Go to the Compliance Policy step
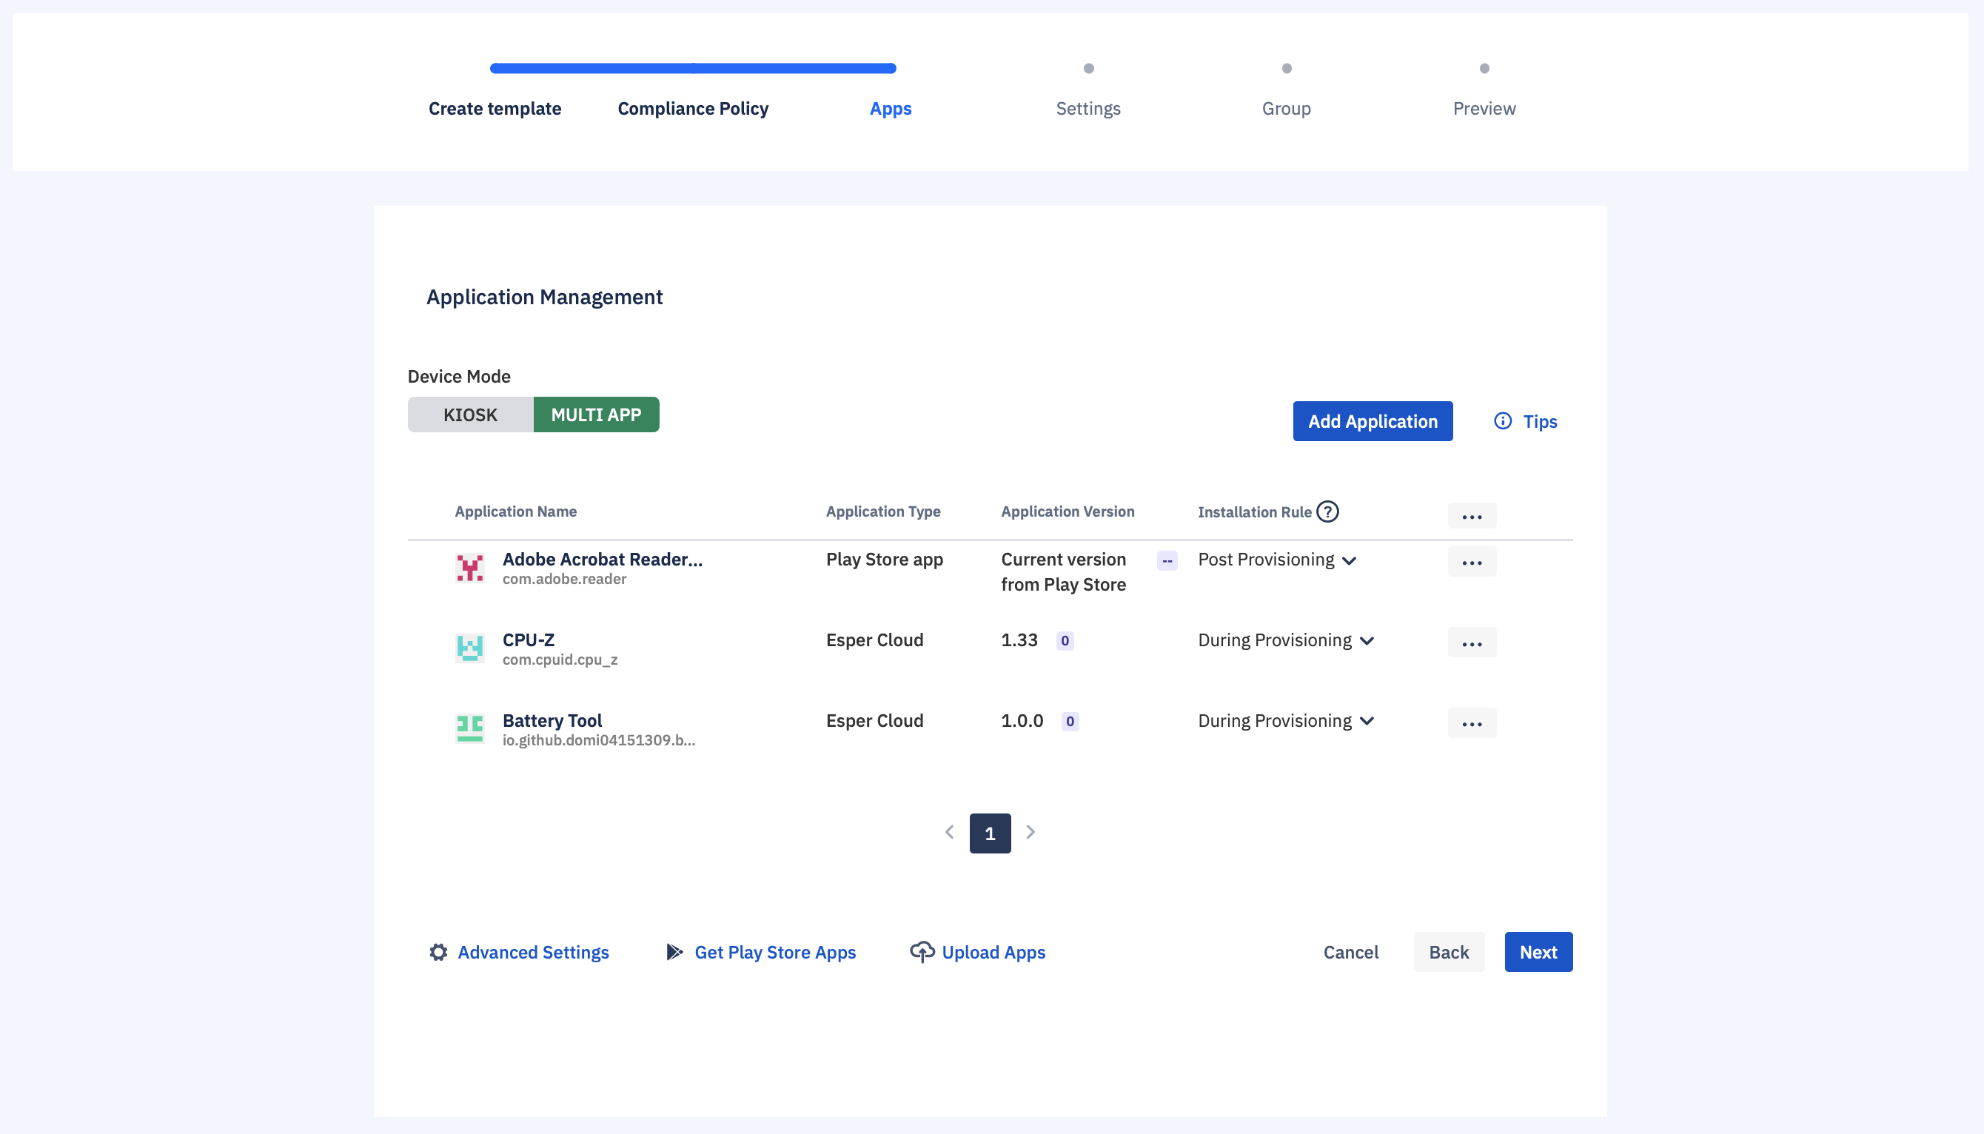Image resolution: width=1984 pixels, height=1134 pixels. tap(693, 108)
